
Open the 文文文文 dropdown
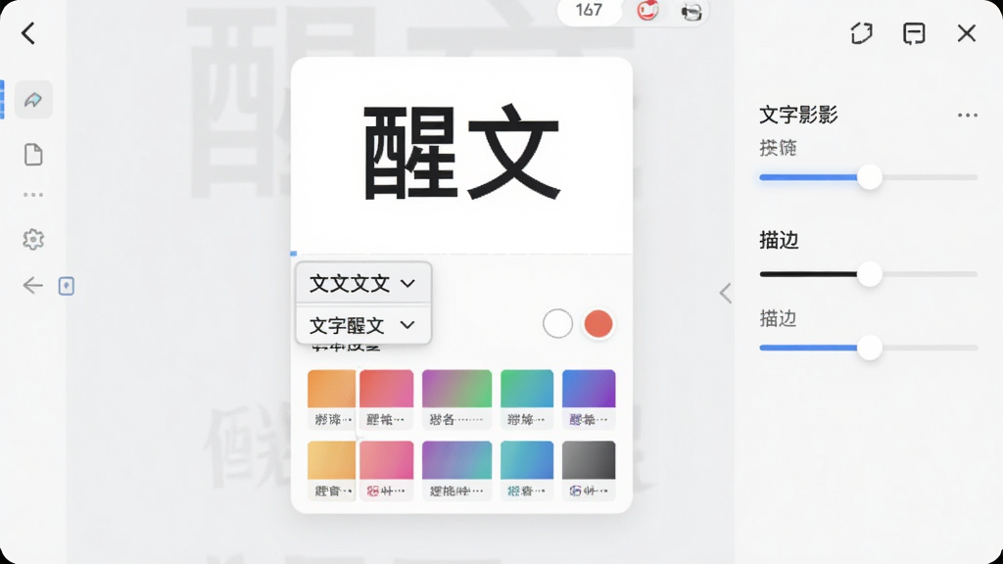pos(363,283)
